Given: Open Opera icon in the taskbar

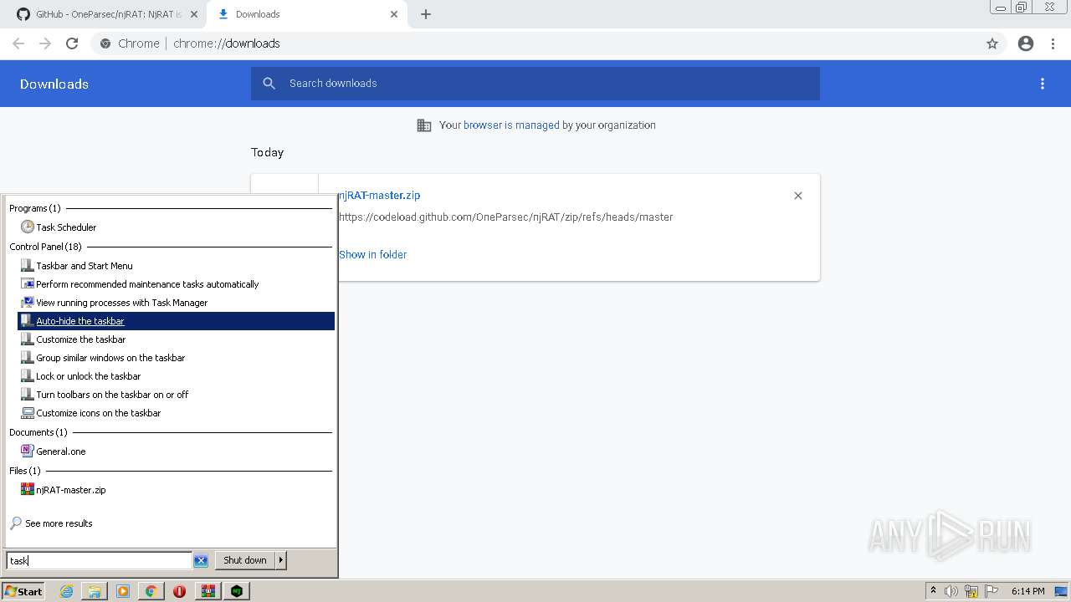Looking at the screenshot, I should (179, 591).
